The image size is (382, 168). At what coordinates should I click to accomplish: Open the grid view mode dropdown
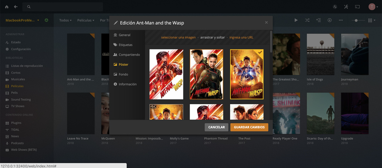[x=372, y=20]
